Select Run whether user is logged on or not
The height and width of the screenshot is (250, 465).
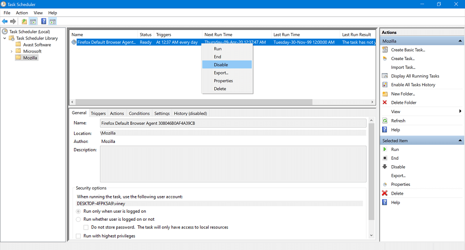78,219
